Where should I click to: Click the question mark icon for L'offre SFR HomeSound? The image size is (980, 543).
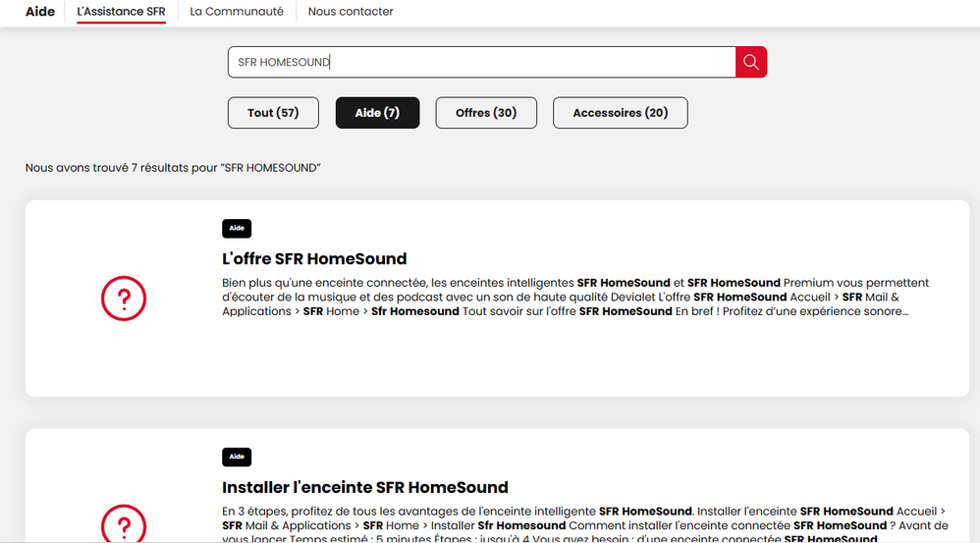pyautogui.click(x=124, y=299)
